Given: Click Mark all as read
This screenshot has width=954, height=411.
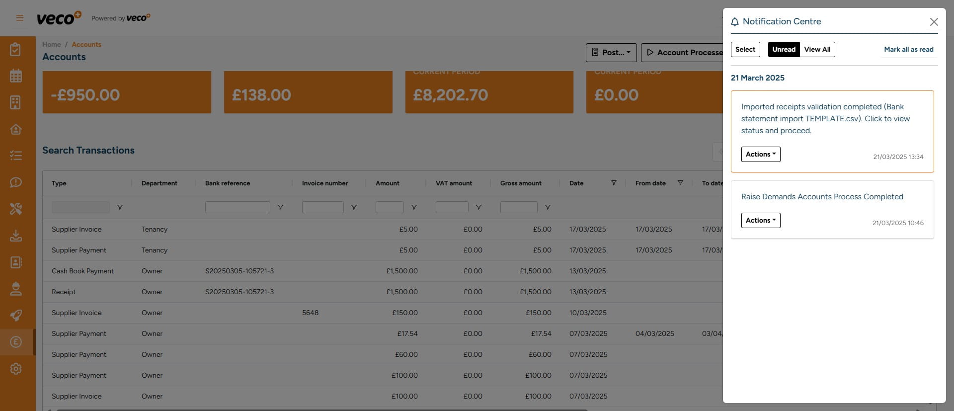Looking at the screenshot, I should pos(908,49).
